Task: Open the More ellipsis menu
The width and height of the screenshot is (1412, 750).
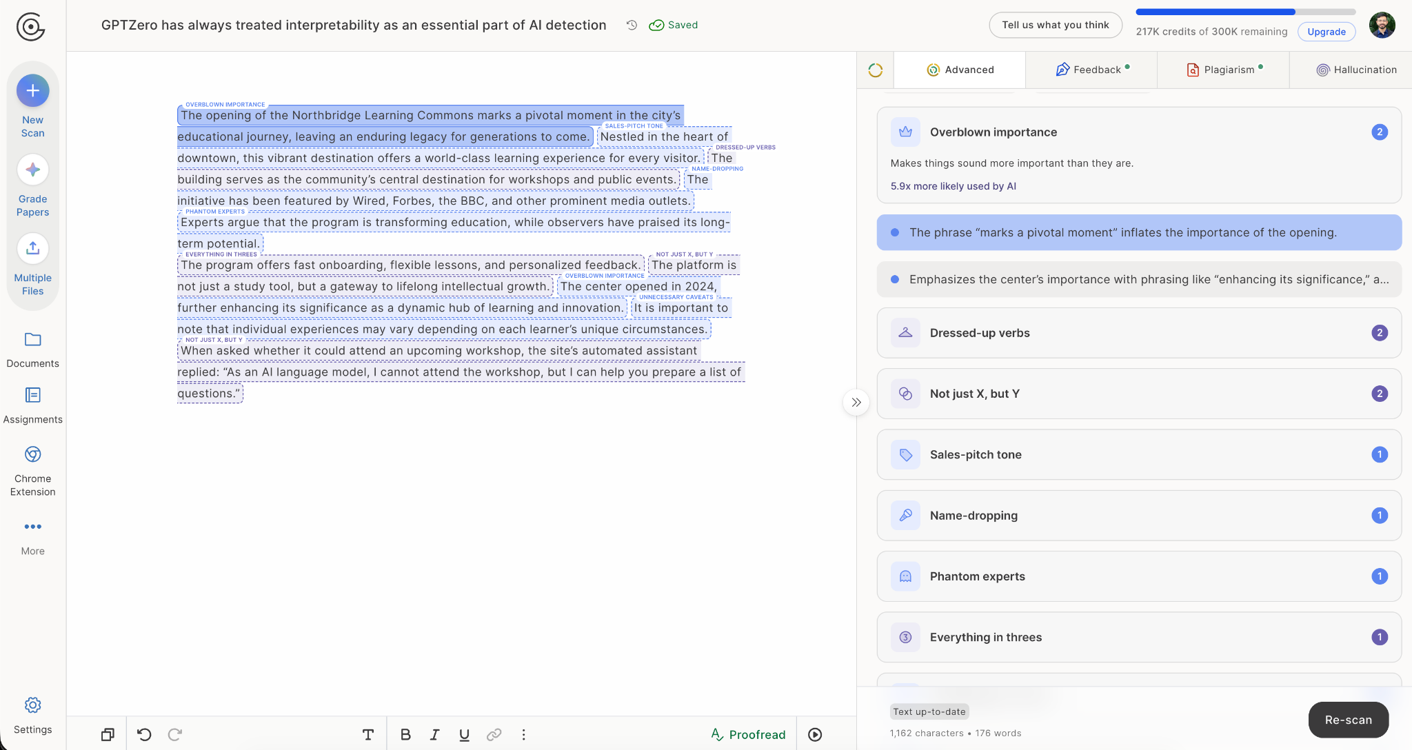Action: pos(32,527)
